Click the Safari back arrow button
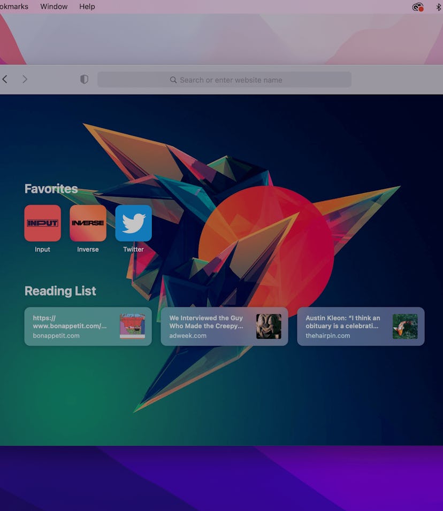Screen dimensions: 443x511 5,80
